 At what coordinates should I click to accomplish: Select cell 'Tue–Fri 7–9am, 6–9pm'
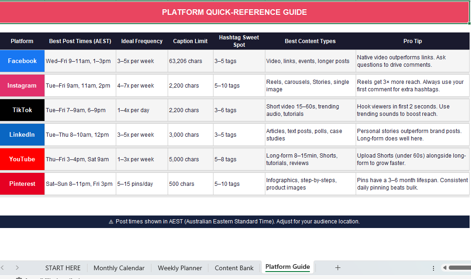[80, 110]
